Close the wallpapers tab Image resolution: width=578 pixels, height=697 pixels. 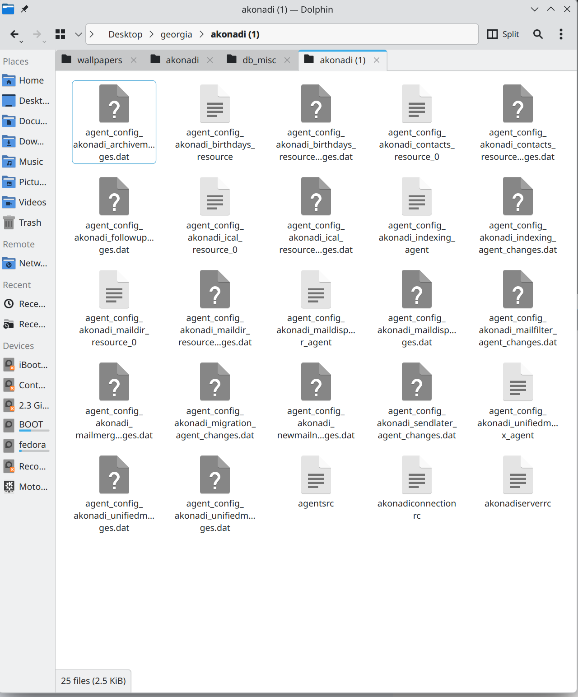[x=134, y=60]
